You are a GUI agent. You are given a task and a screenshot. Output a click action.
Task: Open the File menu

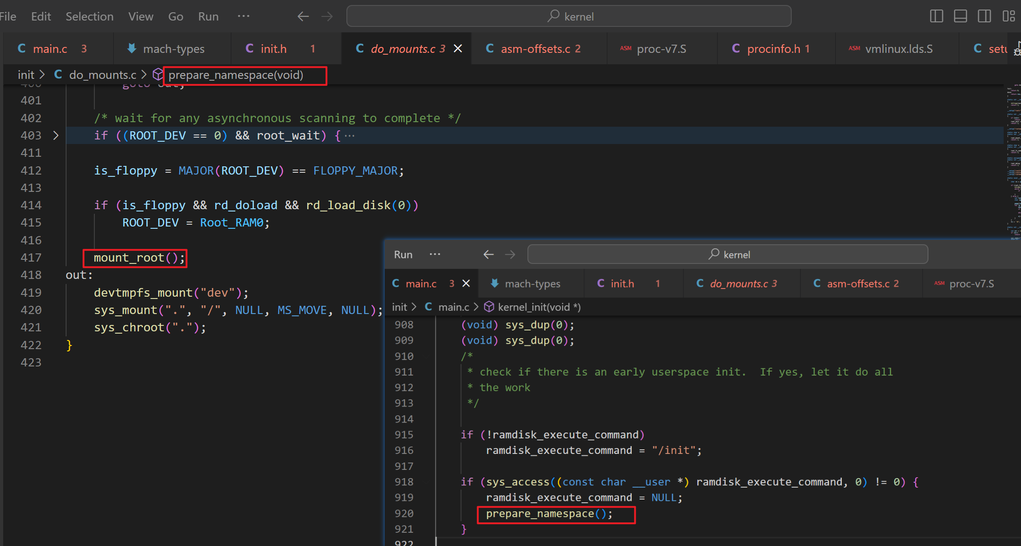pyautogui.click(x=8, y=16)
